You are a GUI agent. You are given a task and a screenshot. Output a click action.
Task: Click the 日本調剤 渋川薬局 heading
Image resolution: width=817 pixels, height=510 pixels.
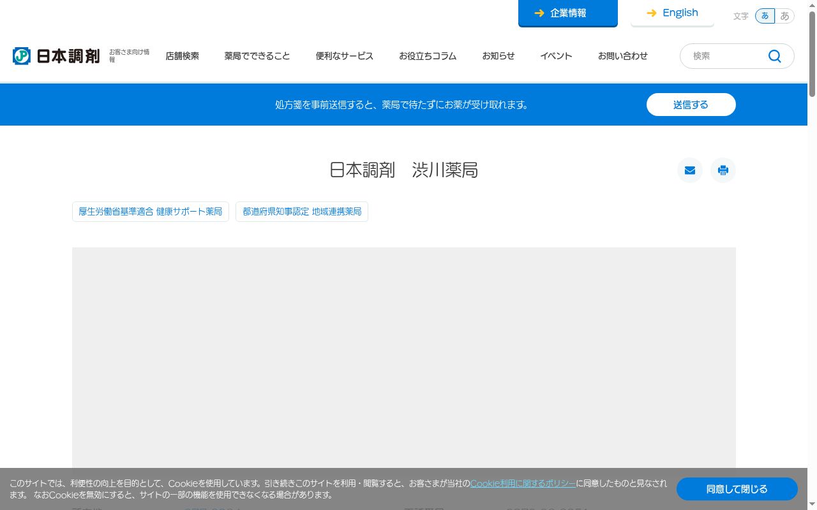[x=404, y=170]
